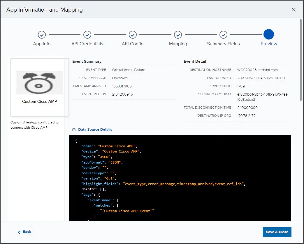Screen dimensions: 304x244
Task: Click the DESTINATION IP ORG field label
Action: point(214,116)
